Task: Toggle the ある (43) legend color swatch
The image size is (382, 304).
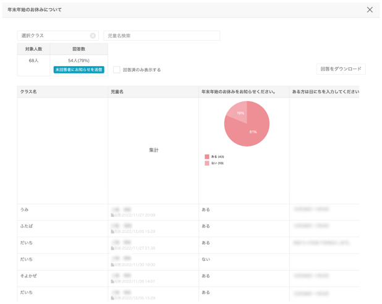Action: pyautogui.click(x=207, y=157)
